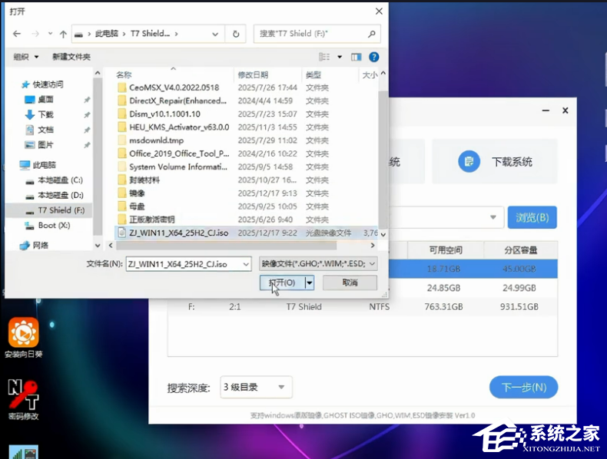Viewport: 607px width, 459px height.
Task: Select 母盘 folder
Action: coord(137,206)
